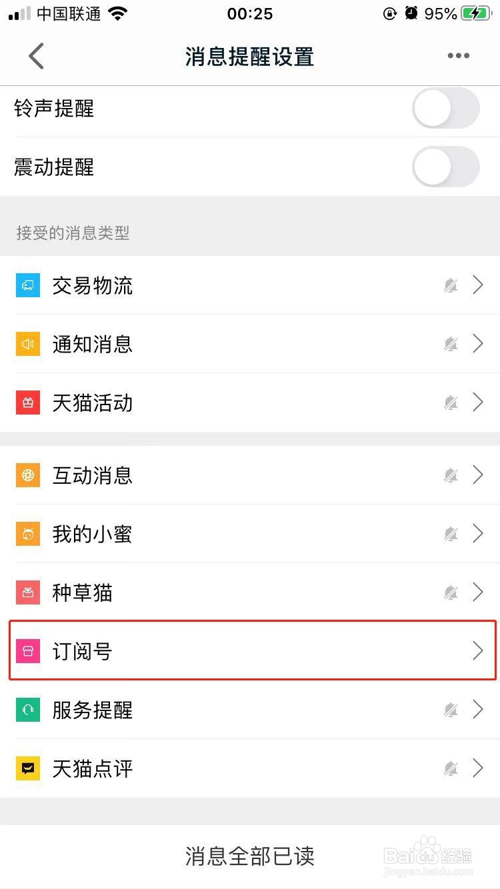Tap the 消息全部已读 button

250,856
